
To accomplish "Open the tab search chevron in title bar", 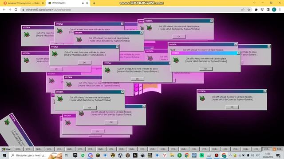I will tap(254, 3).
